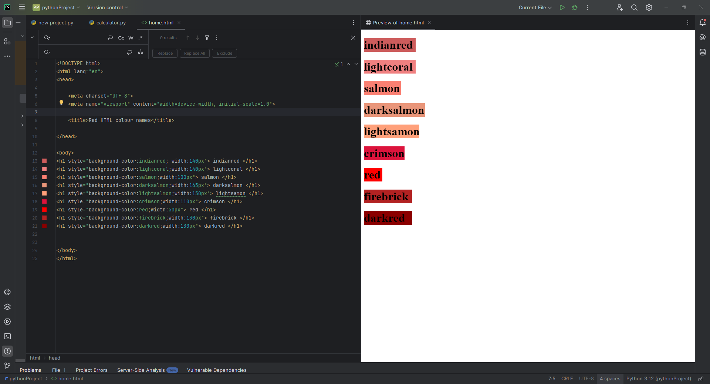Toggle read-only lock in status bar

pos(701,379)
